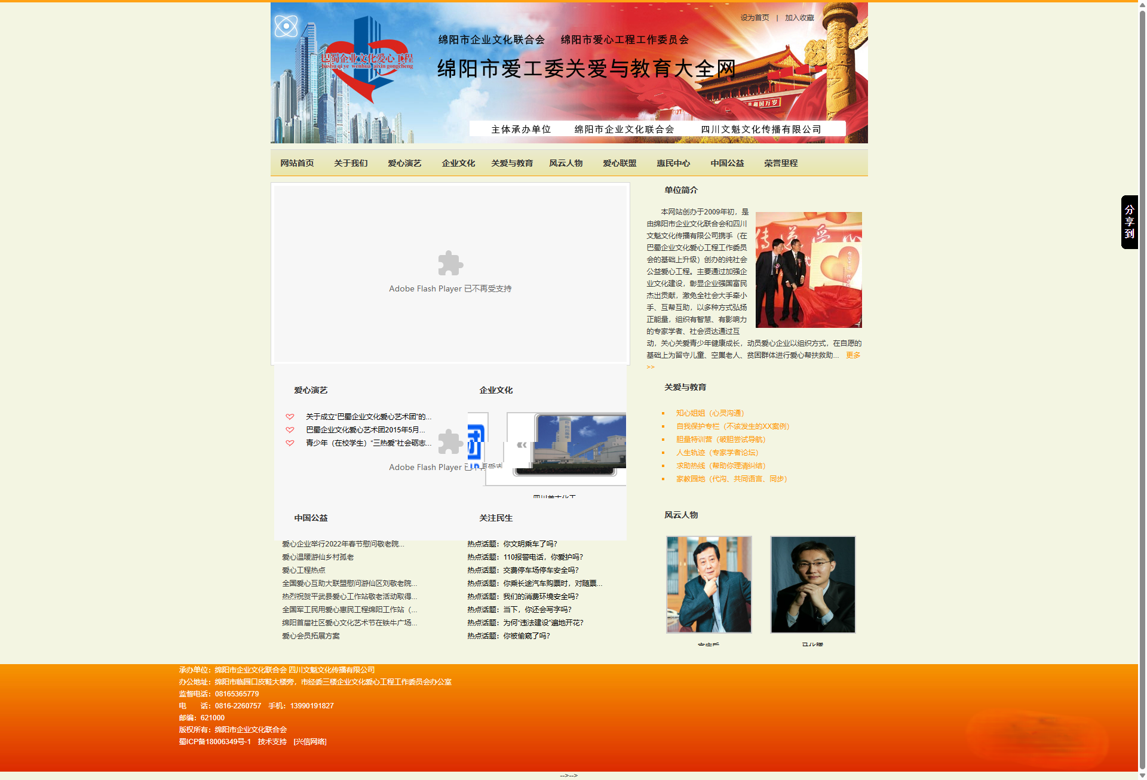The image size is (1147, 780).
Task: Click 更多 >> link in 单位简介
Action: click(x=853, y=355)
